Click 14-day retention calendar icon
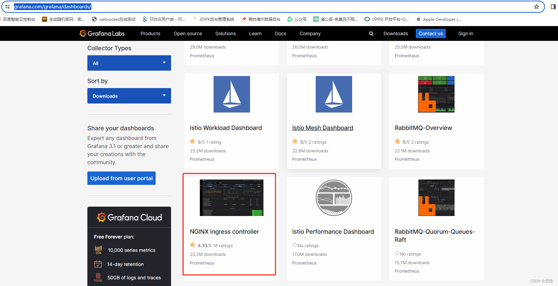558x286 pixels. click(98, 264)
